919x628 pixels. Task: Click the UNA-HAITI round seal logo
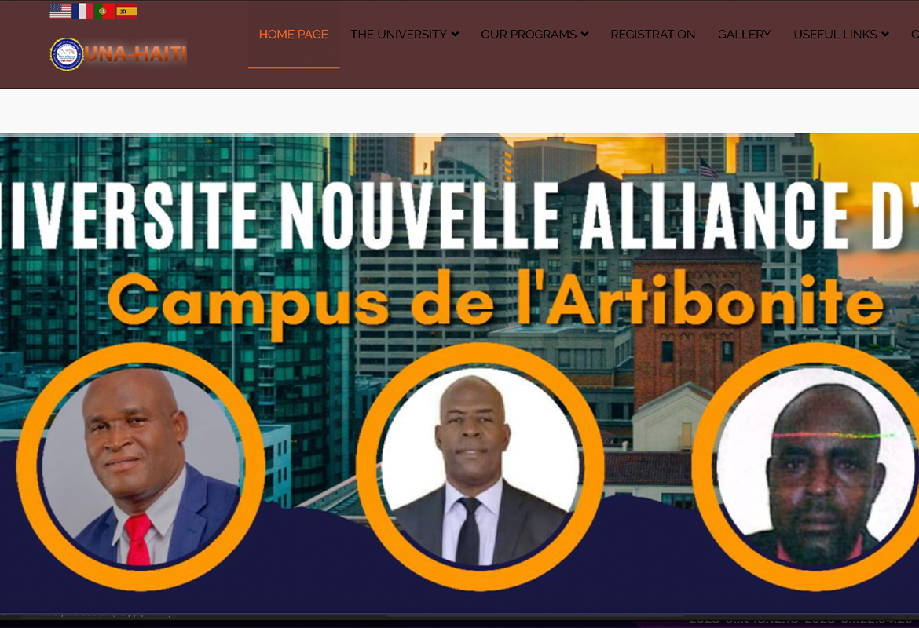67,54
